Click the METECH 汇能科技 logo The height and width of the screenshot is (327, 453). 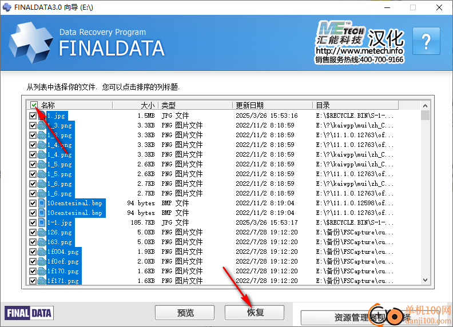pyautogui.click(x=340, y=33)
